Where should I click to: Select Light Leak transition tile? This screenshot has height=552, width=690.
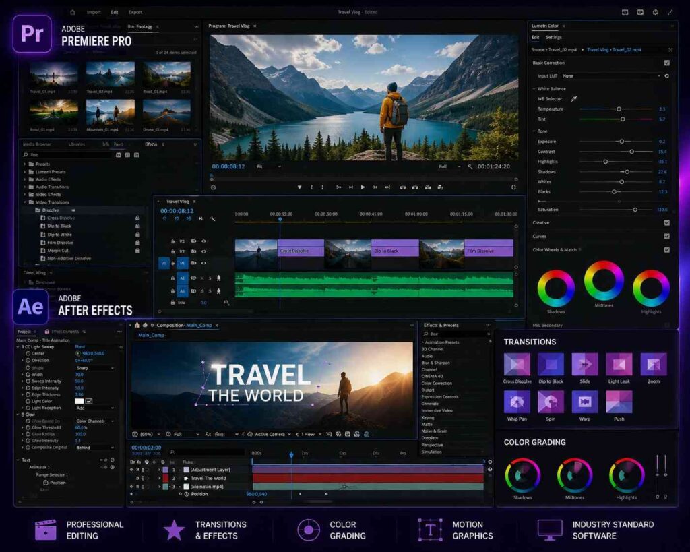[619, 365]
